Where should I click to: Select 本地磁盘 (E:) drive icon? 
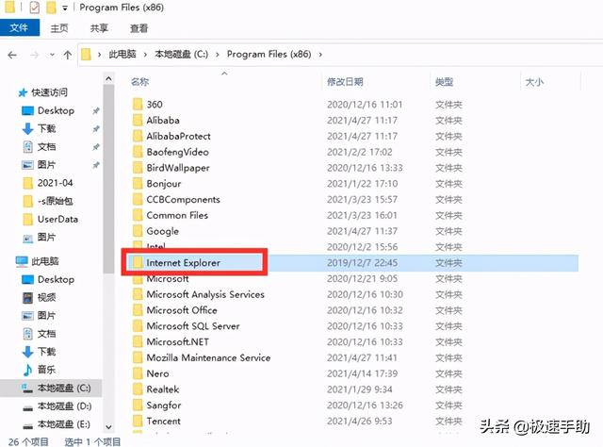[x=27, y=425]
